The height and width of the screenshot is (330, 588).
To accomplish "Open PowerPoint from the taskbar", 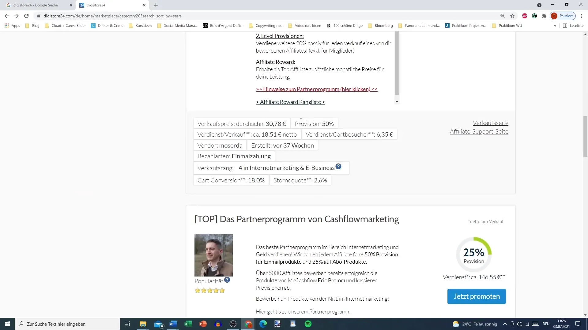I will (x=203, y=324).
